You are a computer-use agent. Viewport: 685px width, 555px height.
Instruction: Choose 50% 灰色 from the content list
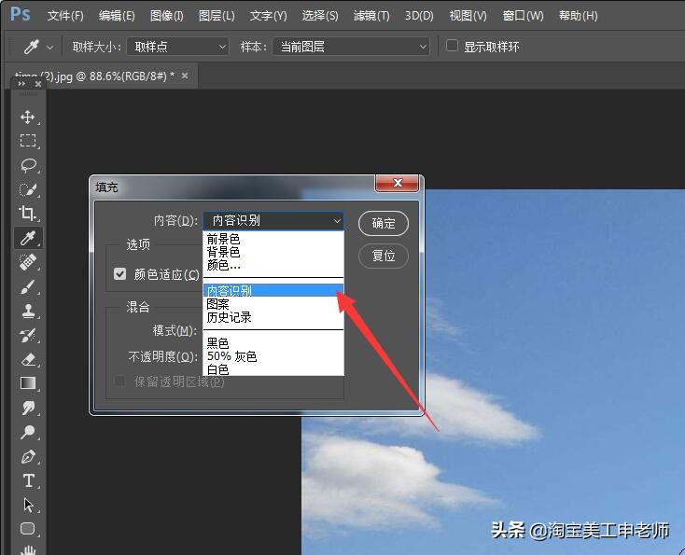[273, 356]
